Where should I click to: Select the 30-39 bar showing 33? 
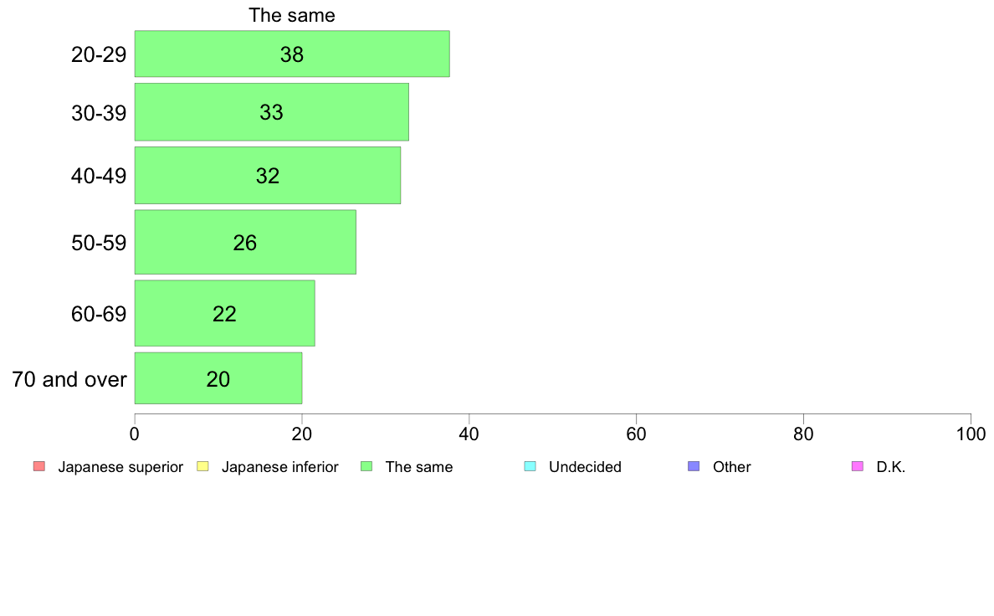pyautogui.click(x=271, y=111)
